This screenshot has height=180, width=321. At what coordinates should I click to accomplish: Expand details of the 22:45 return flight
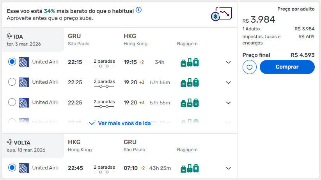tap(228, 168)
